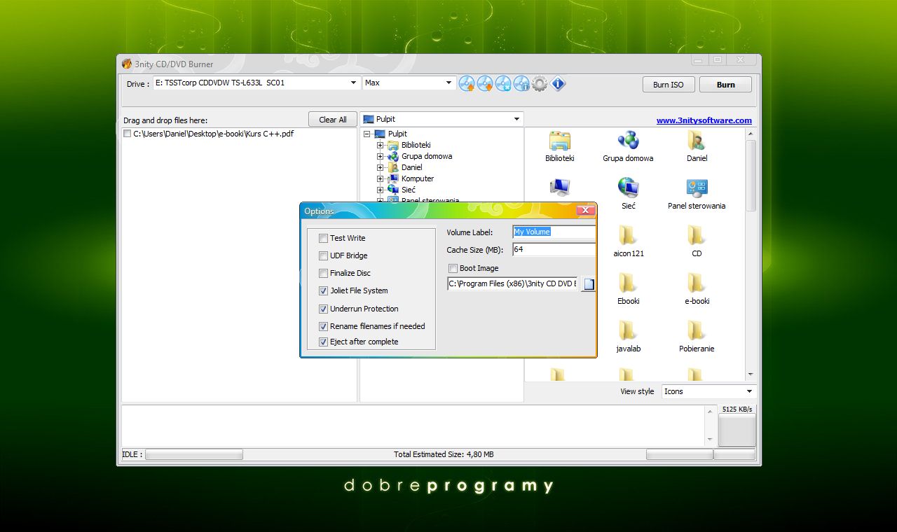The height and width of the screenshot is (532, 897).
Task: Click the 3nity flame icon in title bar
Action: pyautogui.click(x=127, y=64)
